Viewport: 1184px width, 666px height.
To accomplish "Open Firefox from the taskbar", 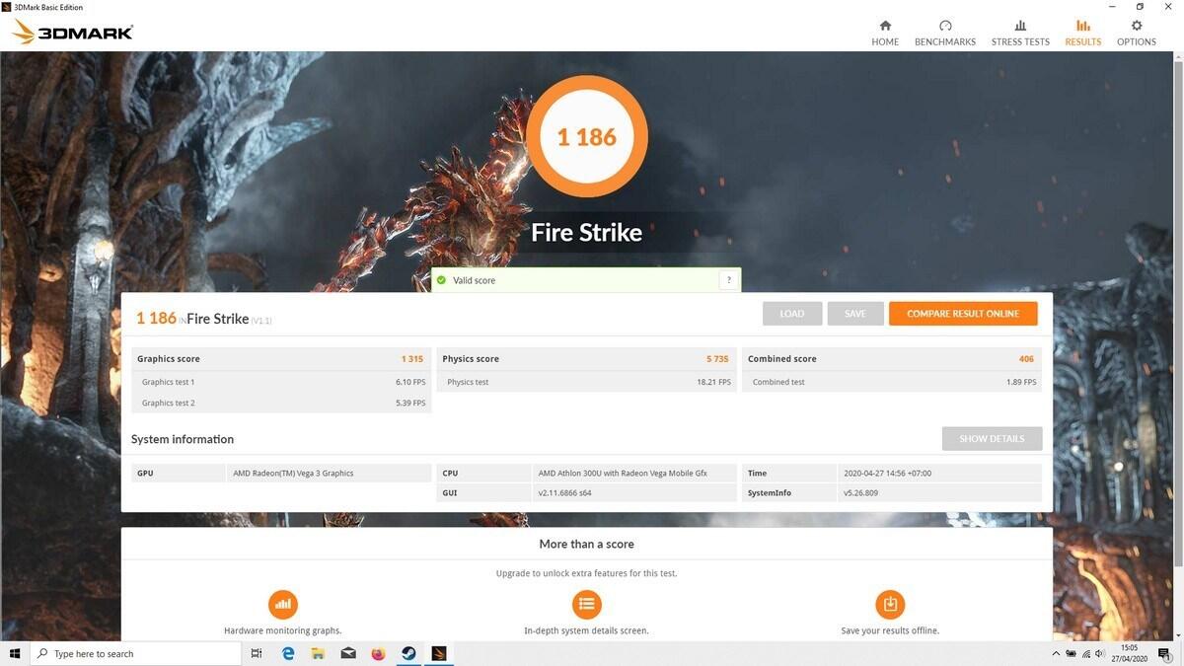I will click(378, 653).
